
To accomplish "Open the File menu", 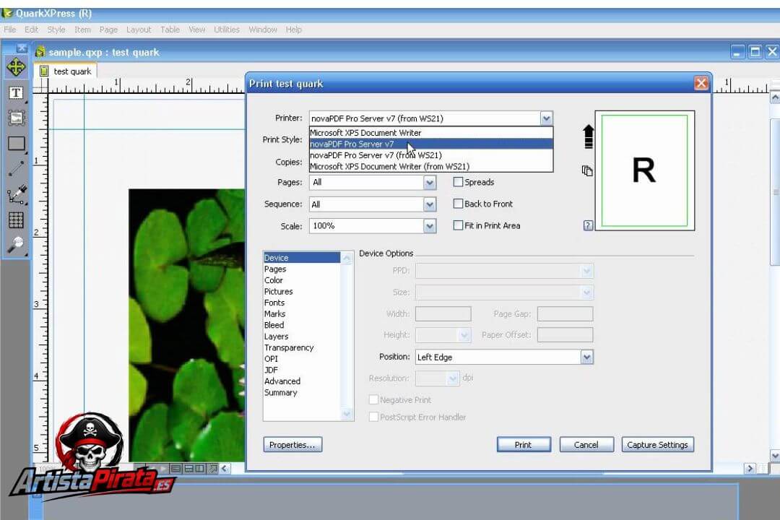I will click(x=10, y=30).
